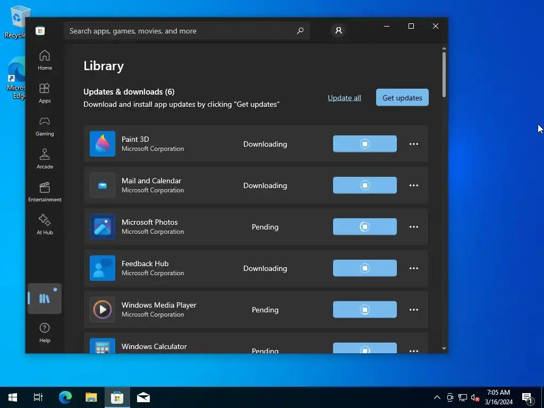The width and height of the screenshot is (544, 408).
Task: Click the Microsoft Store taskbar icon
Action: 117,397
